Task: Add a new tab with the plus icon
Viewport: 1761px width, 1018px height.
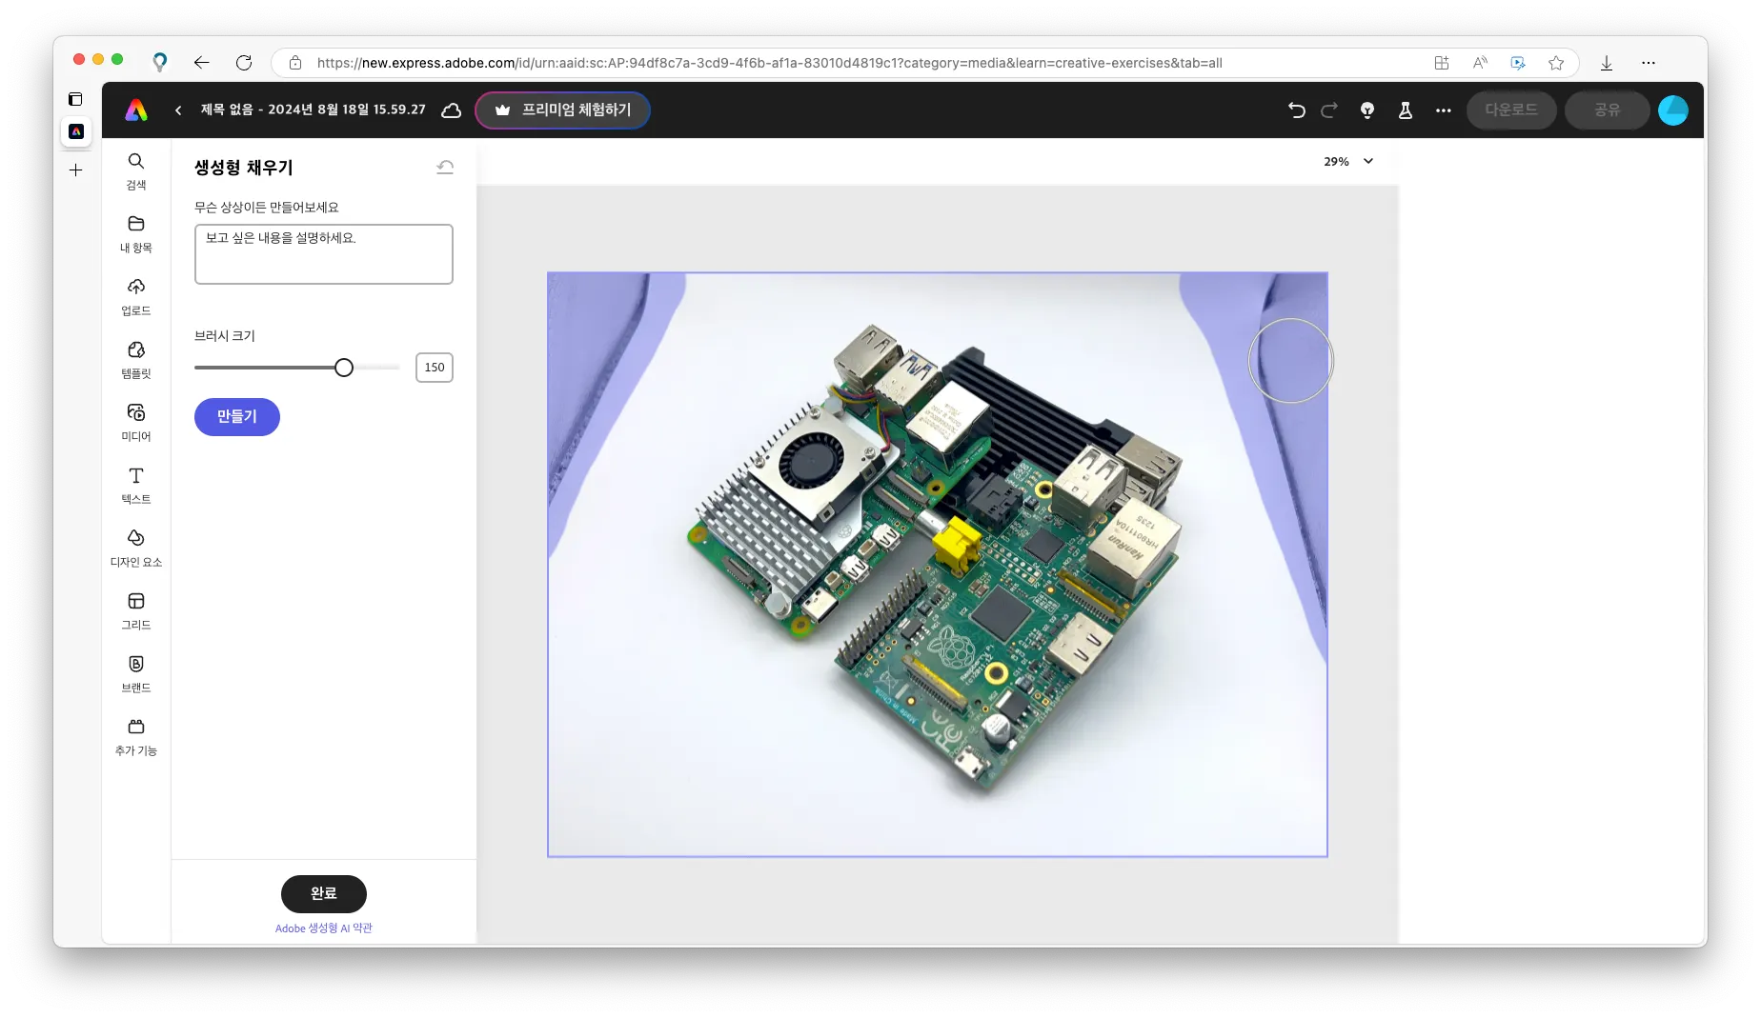Action: 76,170
